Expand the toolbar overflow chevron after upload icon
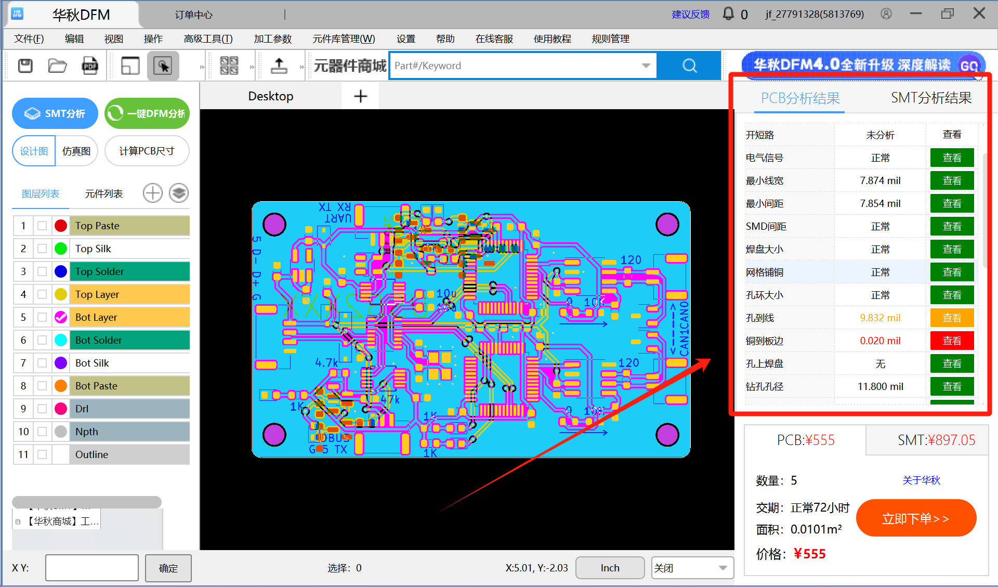998x587 pixels. (301, 67)
